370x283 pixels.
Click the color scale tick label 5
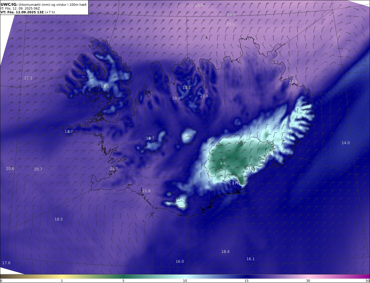[x=123, y=281]
